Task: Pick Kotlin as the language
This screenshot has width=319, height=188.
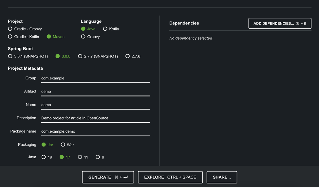Action: [105, 29]
